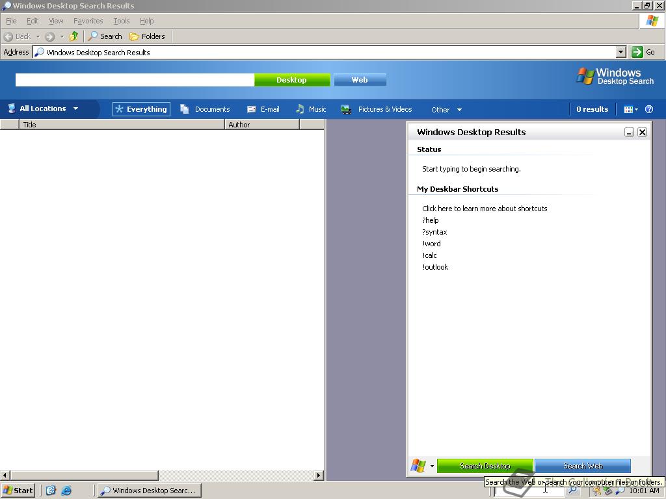666x499 pixels.
Task: Open the Forward button history dropdown arrow
Action: (x=62, y=36)
